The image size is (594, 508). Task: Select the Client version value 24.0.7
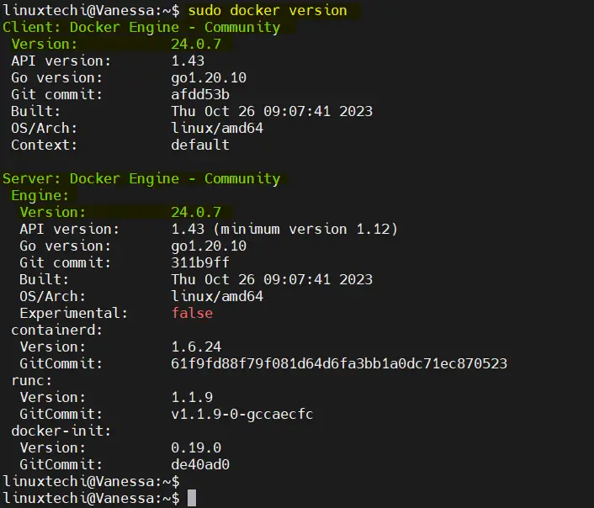[196, 44]
